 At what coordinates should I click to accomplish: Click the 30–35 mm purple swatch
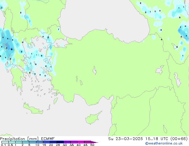67,142
